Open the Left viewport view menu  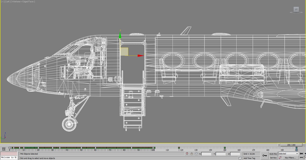(x=7, y=2)
